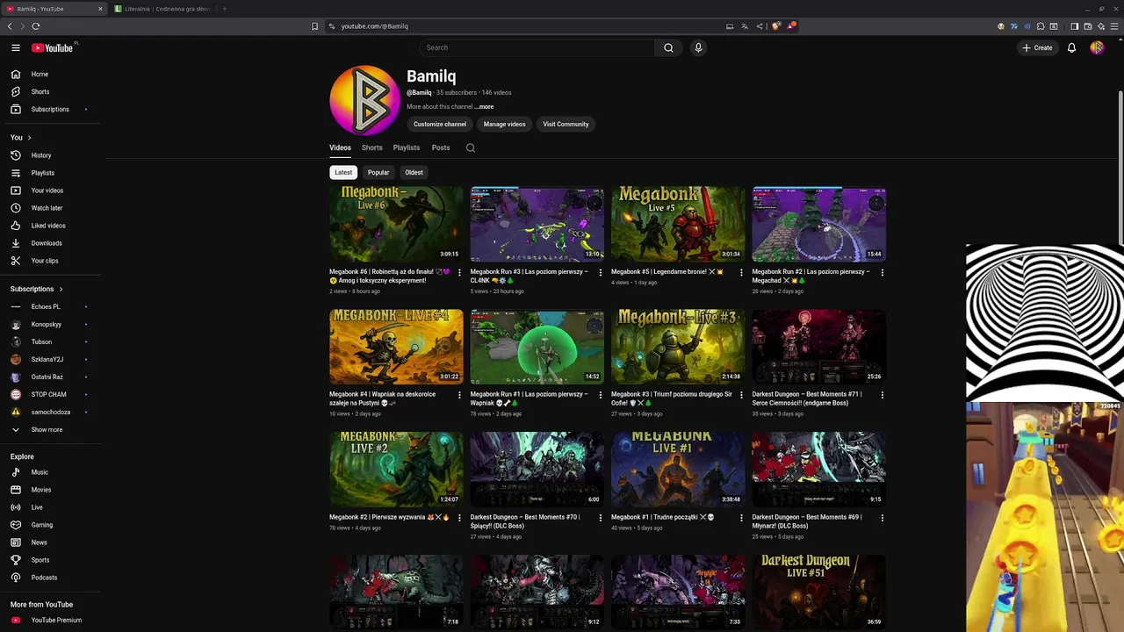Open Liked videos in sidebar
The image size is (1124, 632).
click(52, 226)
